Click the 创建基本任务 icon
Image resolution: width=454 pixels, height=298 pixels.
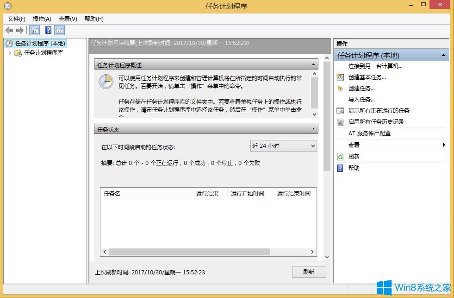(339, 77)
